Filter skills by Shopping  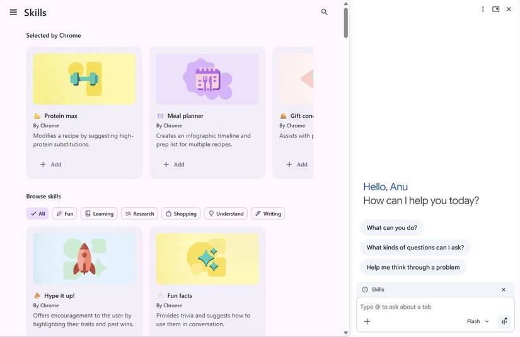181,214
